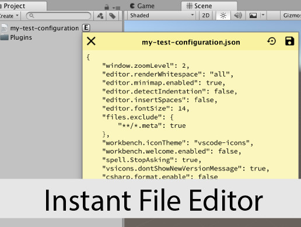The image size is (301, 227).
Task: Click the "editor.fontSize" line
Action: pyautogui.click(x=146, y=109)
